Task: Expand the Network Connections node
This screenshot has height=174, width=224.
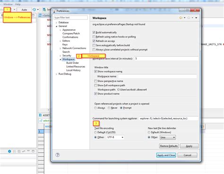Action: point(60,48)
